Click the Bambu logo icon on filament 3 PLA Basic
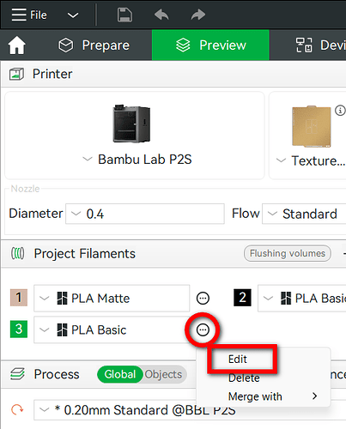 point(62,329)
